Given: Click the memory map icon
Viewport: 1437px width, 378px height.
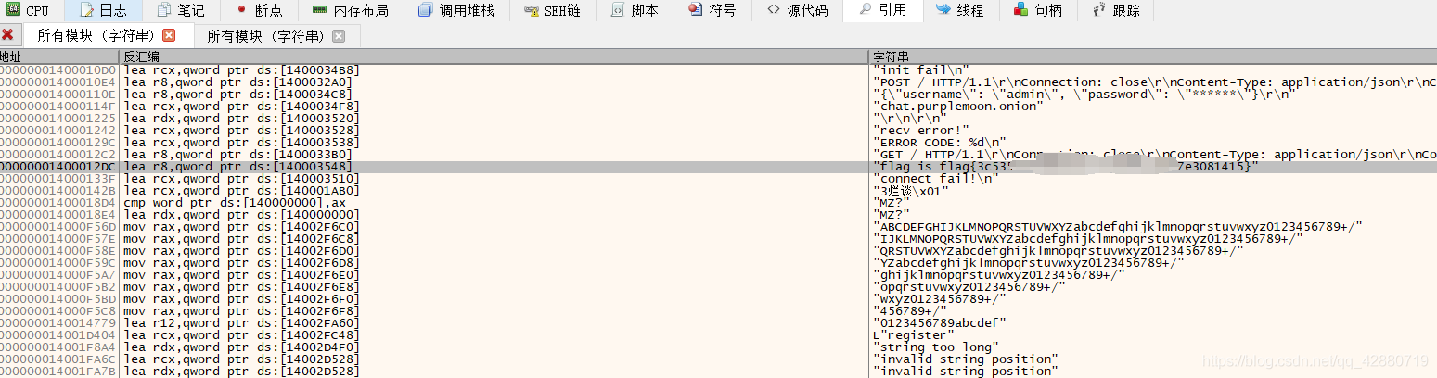Looking at the screenshot, I should [319, 10].
